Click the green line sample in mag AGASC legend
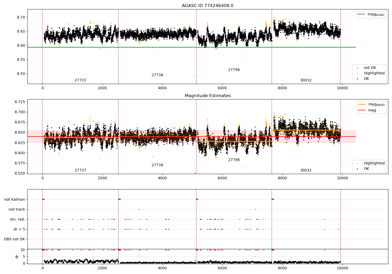This screenshot has width=392, height=274. pyautogui.click(x=361, y=14)
